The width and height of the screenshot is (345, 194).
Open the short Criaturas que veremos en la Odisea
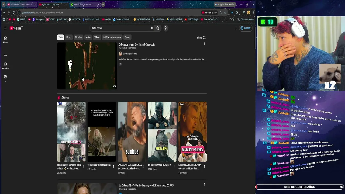(71, 132)
